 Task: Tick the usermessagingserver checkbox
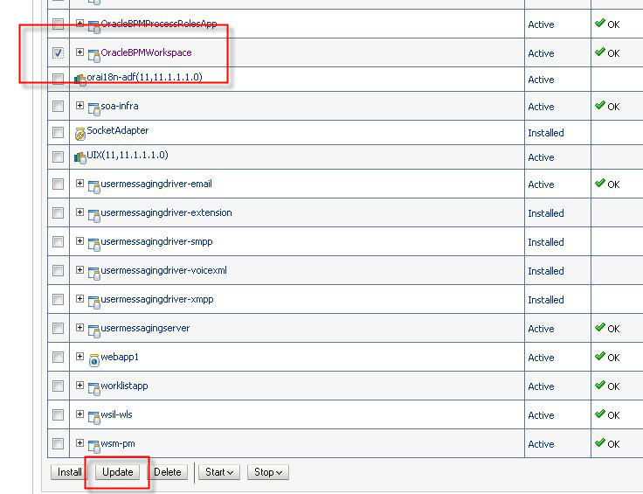[x=58, y=328]
